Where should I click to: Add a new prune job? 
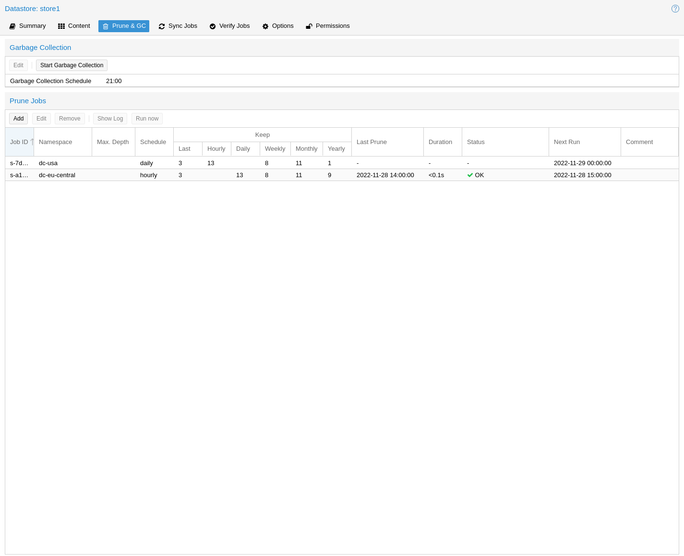[18, 119]
